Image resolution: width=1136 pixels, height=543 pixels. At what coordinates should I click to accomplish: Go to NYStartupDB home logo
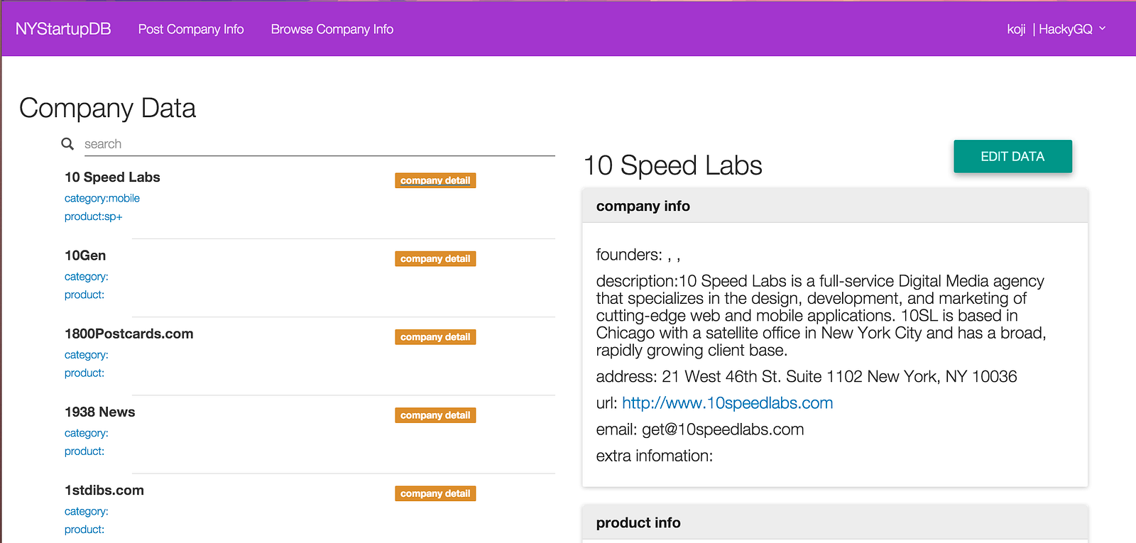(63, 29)
